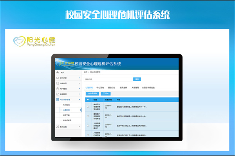
Task: Click the 添加 button
Action: click(106, 94)
